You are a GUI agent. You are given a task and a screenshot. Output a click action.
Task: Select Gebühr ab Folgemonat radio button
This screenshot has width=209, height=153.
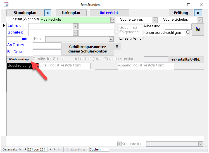click(116, 32)
